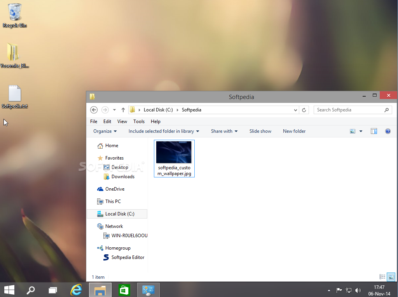Open the Share with dropdown
Viewport: 398px width, 297px height.
pyautogui.click(x=224, y=131)
